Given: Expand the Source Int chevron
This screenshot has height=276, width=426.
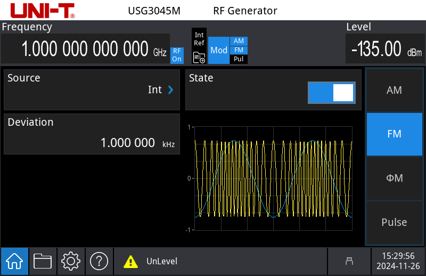Looking at the screenshot, I should [x=171, y=90].
